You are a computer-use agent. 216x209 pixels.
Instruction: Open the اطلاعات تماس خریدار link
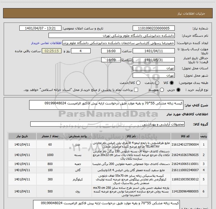pyautogui.click(x=46, y=43)
